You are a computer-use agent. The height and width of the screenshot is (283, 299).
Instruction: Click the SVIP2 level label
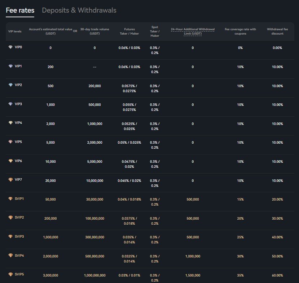tap(19, 217)
